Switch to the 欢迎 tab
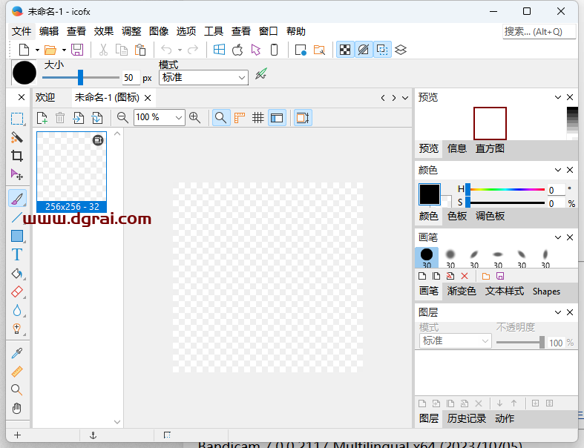This screenshot has width=584, height=448. coord(45,98)
